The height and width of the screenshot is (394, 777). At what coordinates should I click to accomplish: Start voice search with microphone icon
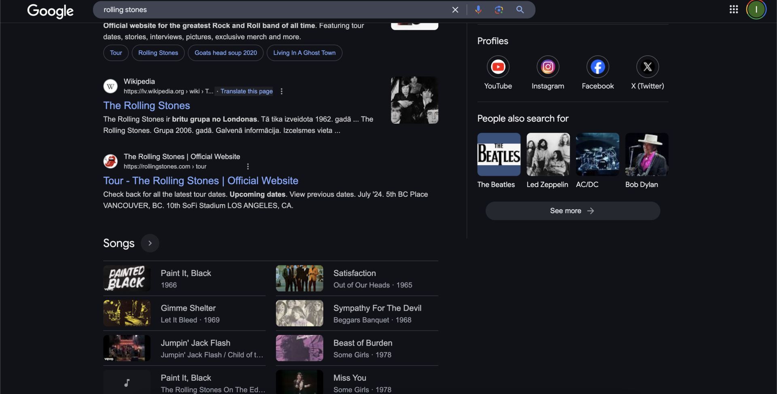(x=478, y=10)
